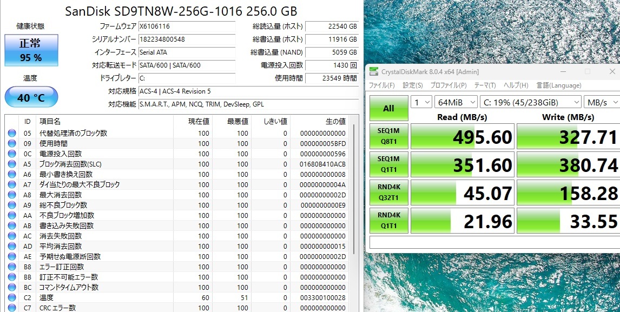Click status circle for attribute A9 row

tap(12, 205)
